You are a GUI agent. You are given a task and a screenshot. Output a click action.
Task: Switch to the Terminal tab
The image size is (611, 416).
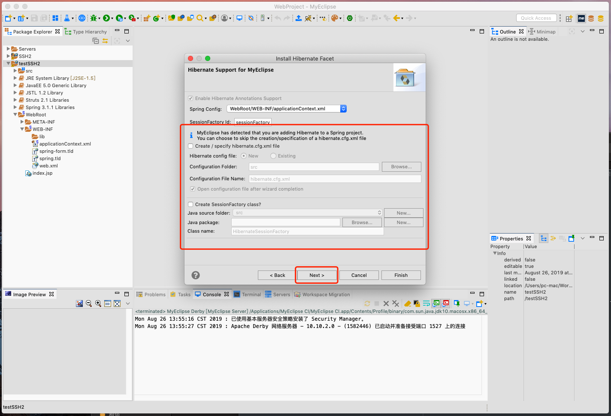click(247, 295)
